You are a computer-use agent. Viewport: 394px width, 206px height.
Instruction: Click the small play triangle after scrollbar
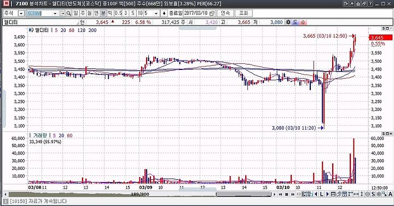pos(274,194)
